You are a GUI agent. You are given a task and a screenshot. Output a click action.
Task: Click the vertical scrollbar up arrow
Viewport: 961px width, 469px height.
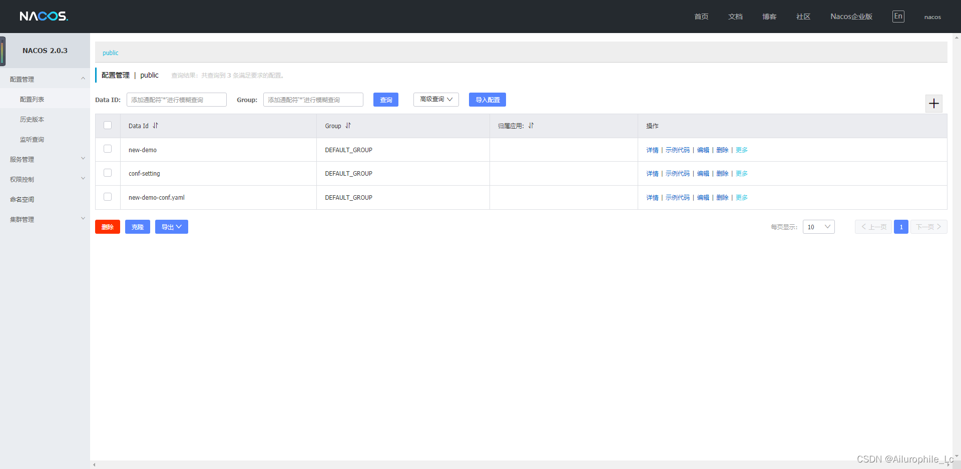pos(956,37)
